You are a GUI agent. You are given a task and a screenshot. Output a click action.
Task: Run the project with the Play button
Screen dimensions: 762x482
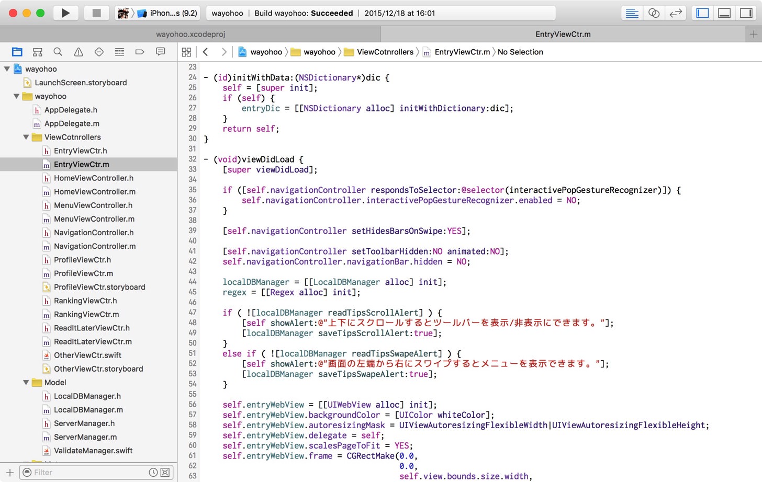65,13
